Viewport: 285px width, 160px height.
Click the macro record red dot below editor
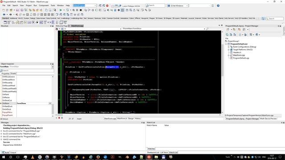click(x=59, y=118)
